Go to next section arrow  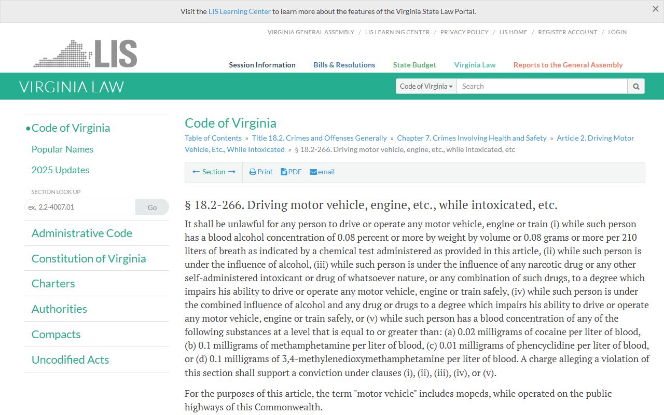click(x=232, y=172)
